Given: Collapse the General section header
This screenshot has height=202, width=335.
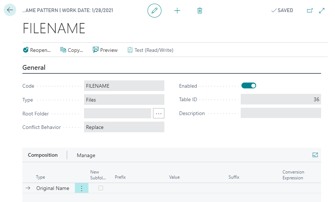Looking at the screenshot, I should [x=34, y=68].
